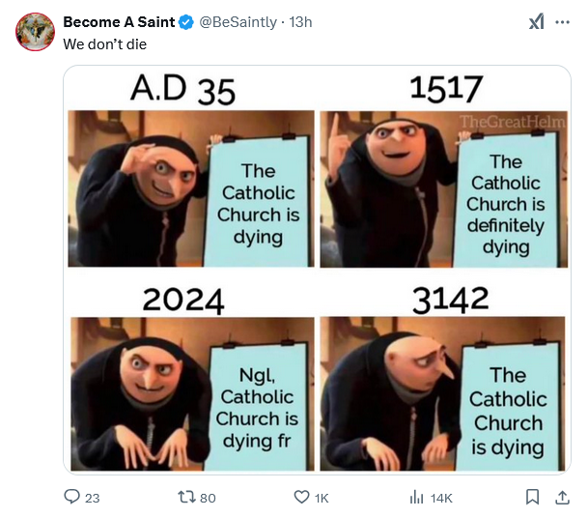Open the 13h timestamp link
Image resolution: width=588 pixels, height=518 pixels.
coord(301,22)
